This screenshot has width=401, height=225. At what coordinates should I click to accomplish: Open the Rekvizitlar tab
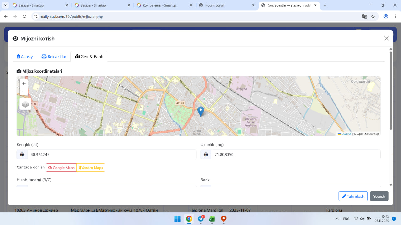coord(54,57)
